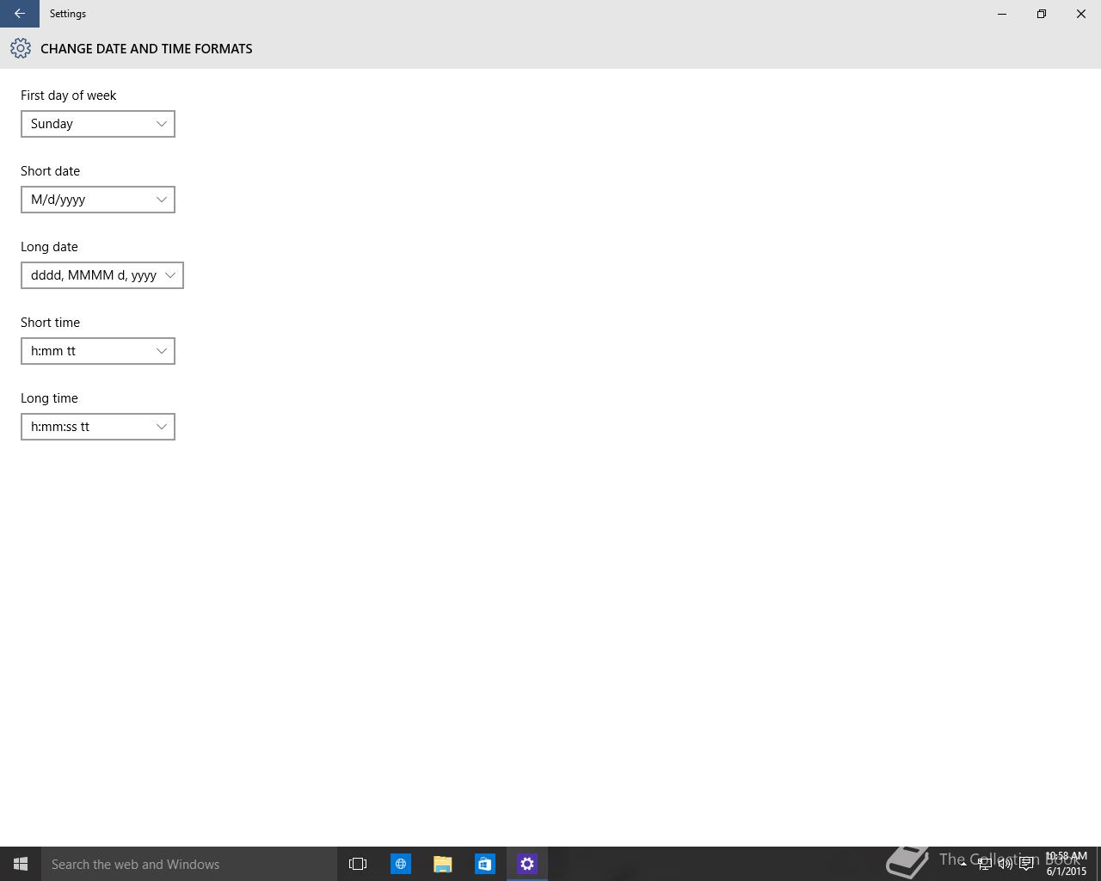
Task: Expand the Long time format dropdown
Action: coord(98,427)
